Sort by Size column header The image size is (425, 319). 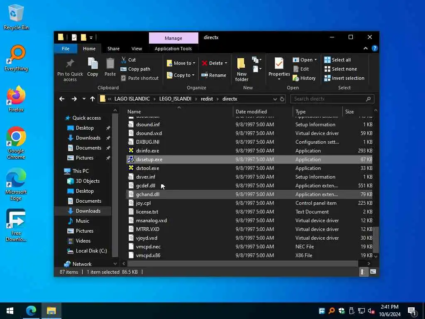tap(349, 111)
